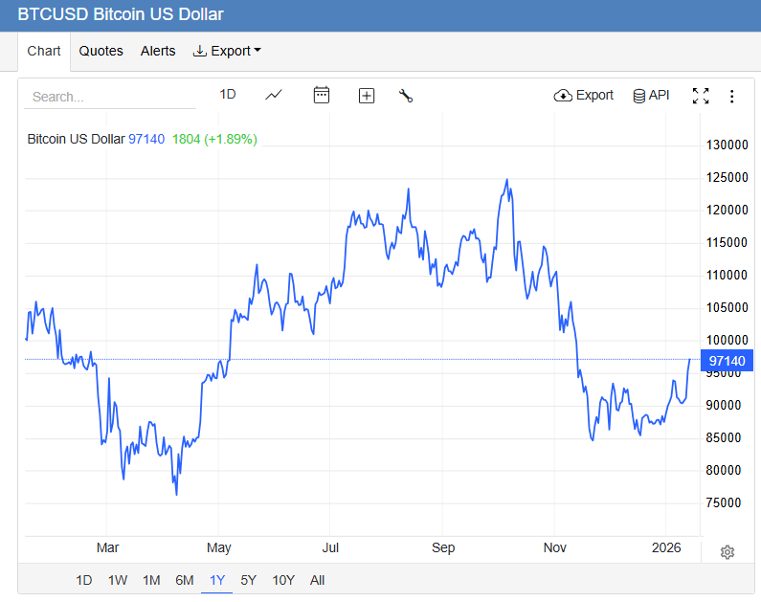Open the 1D interval selector
This screenshot has height=602, width=761.
[228, 95]
